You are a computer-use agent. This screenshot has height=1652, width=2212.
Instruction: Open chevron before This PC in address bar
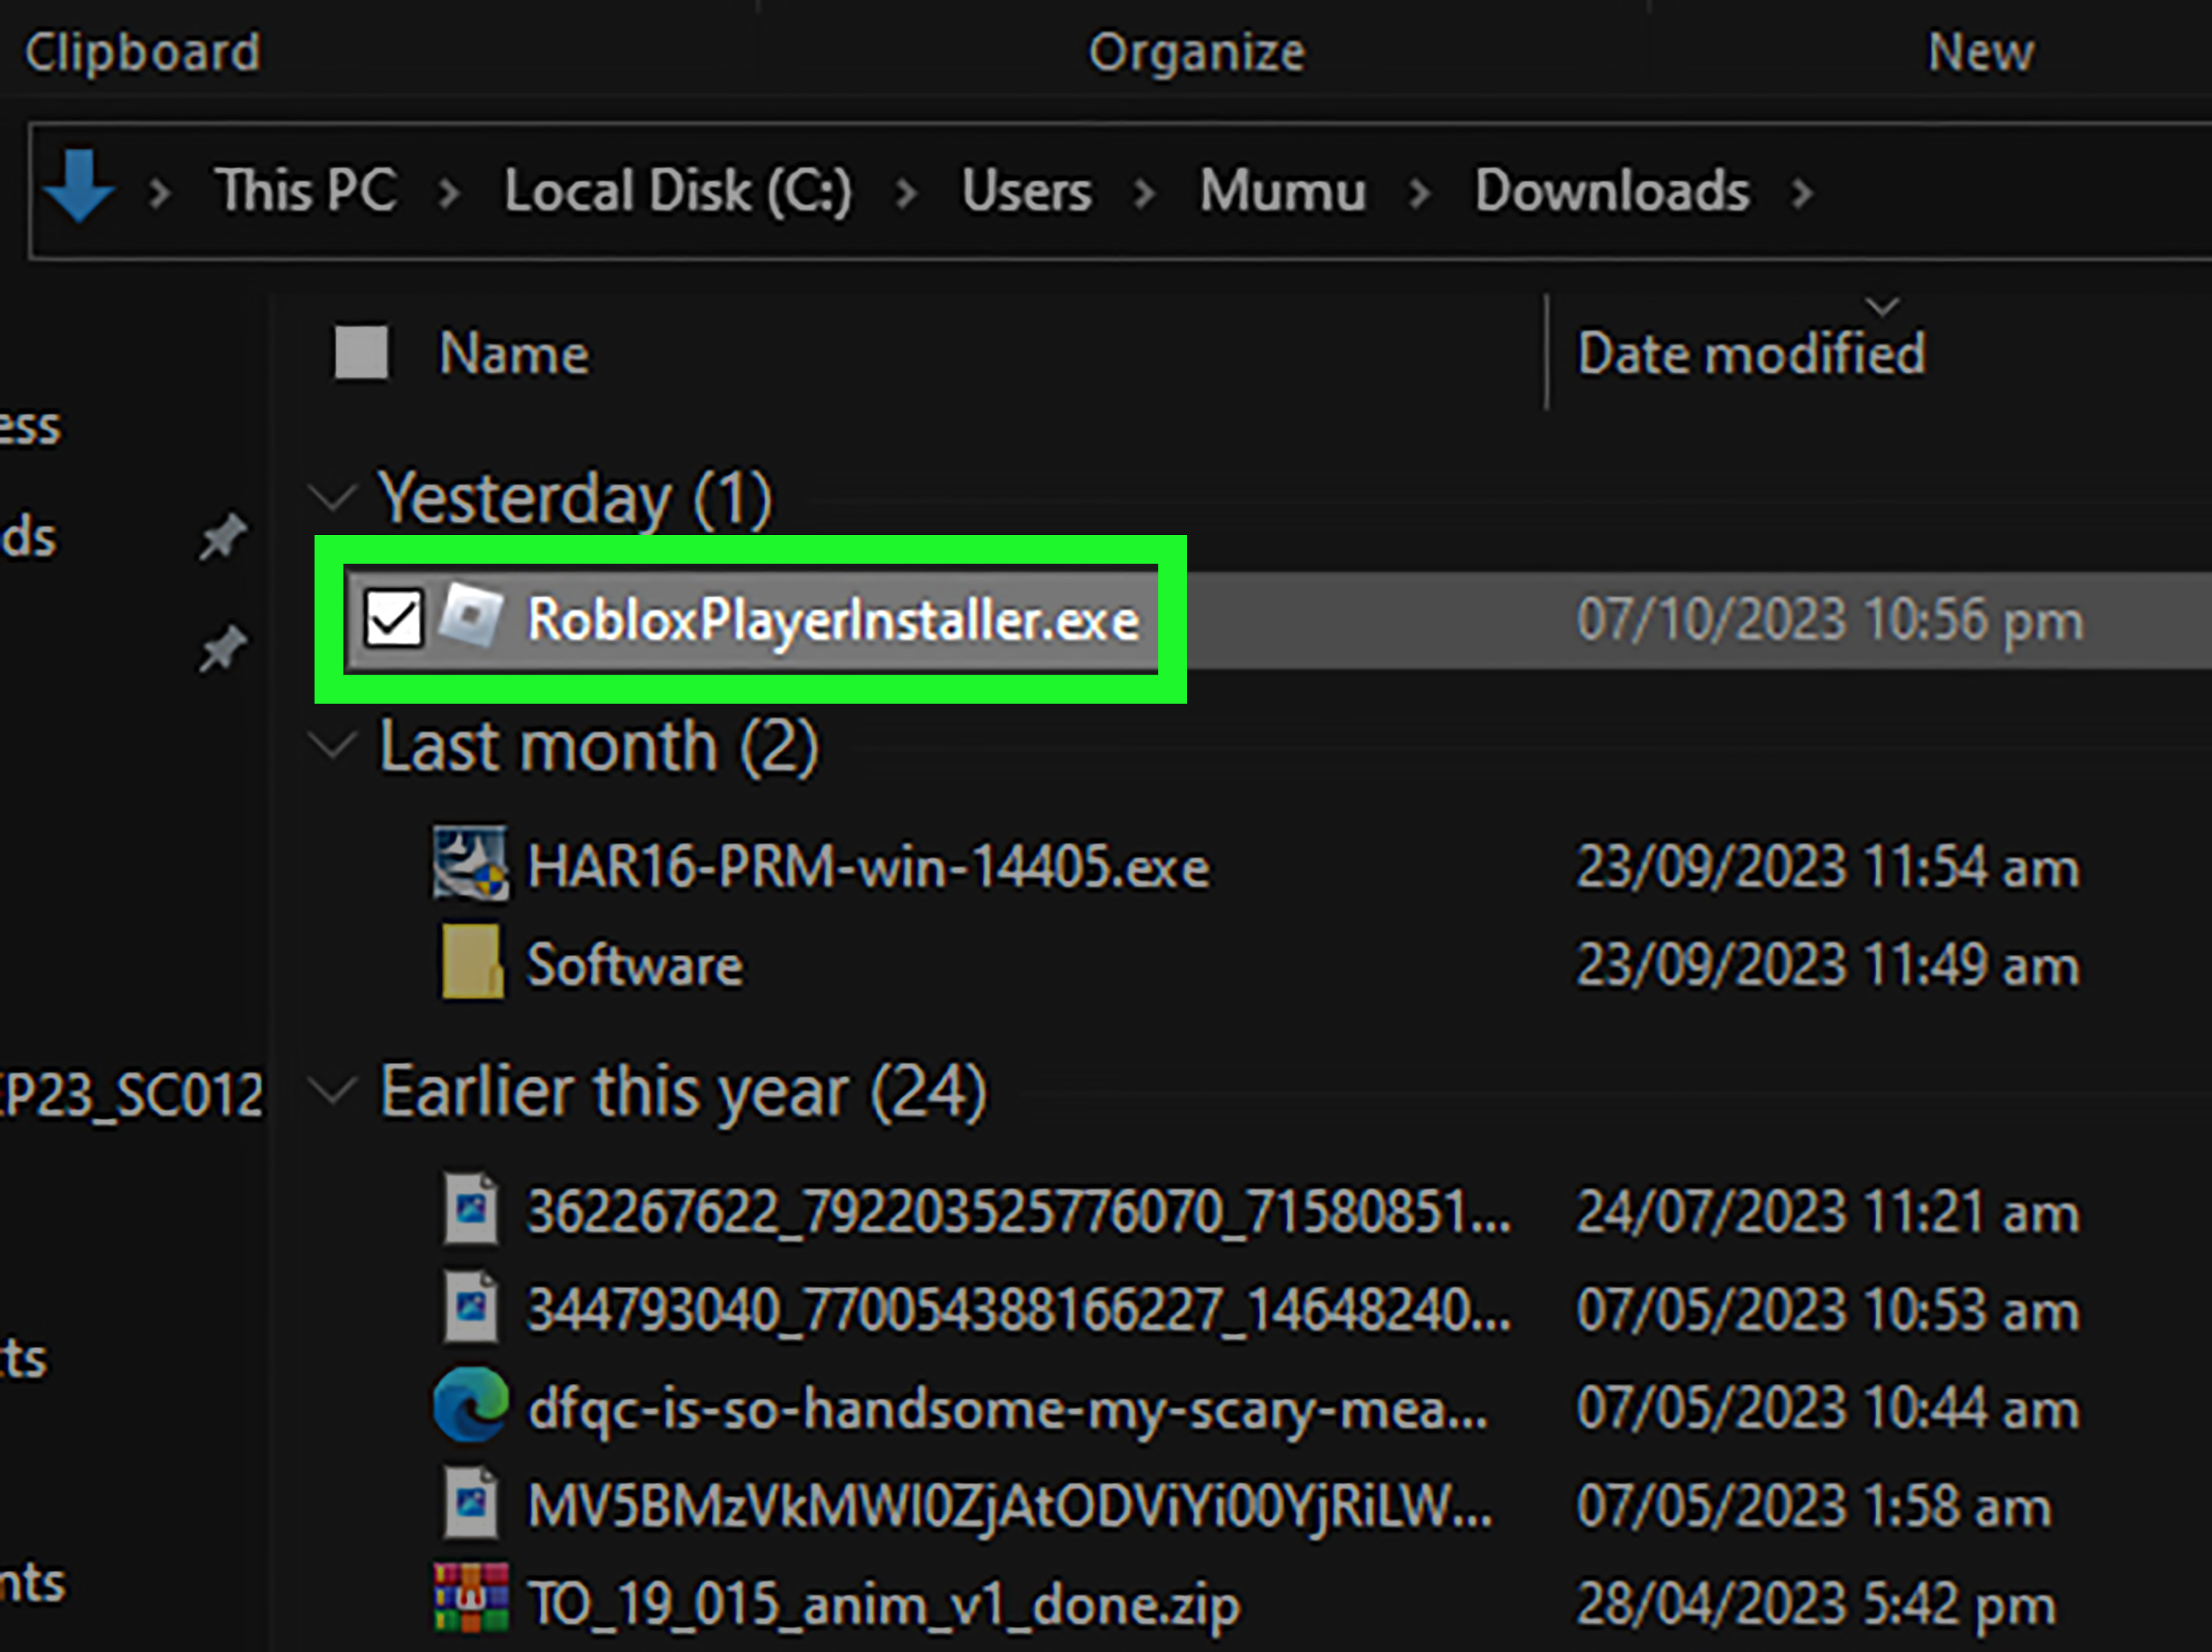click(159, 192)
